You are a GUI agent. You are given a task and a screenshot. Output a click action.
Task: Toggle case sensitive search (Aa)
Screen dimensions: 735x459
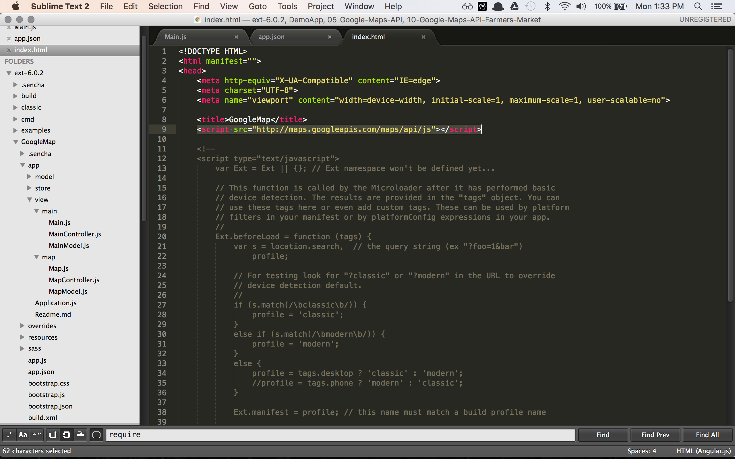pyautogui.click(x=23, y=435)
